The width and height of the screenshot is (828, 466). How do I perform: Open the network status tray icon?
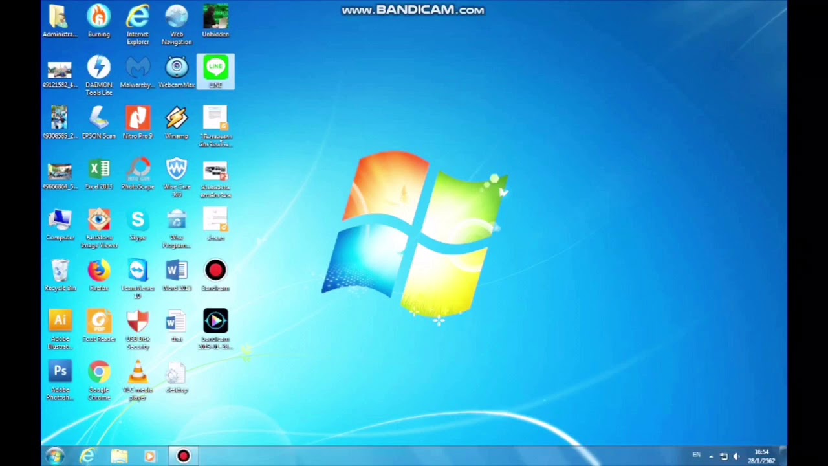pos(723,456)
